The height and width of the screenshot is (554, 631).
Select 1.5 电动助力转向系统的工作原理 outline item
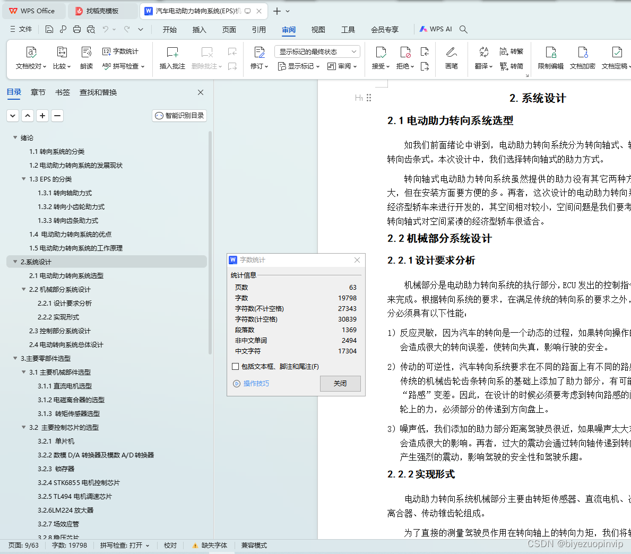tap(76, 248)
